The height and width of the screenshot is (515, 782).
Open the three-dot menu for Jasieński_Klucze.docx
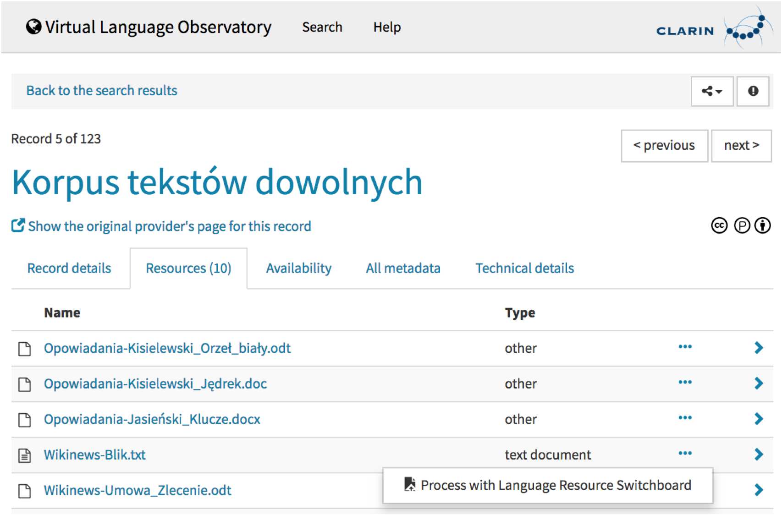685,418
